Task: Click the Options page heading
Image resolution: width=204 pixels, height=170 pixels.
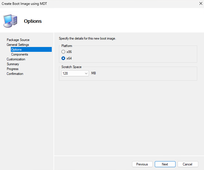Action: 33,21
